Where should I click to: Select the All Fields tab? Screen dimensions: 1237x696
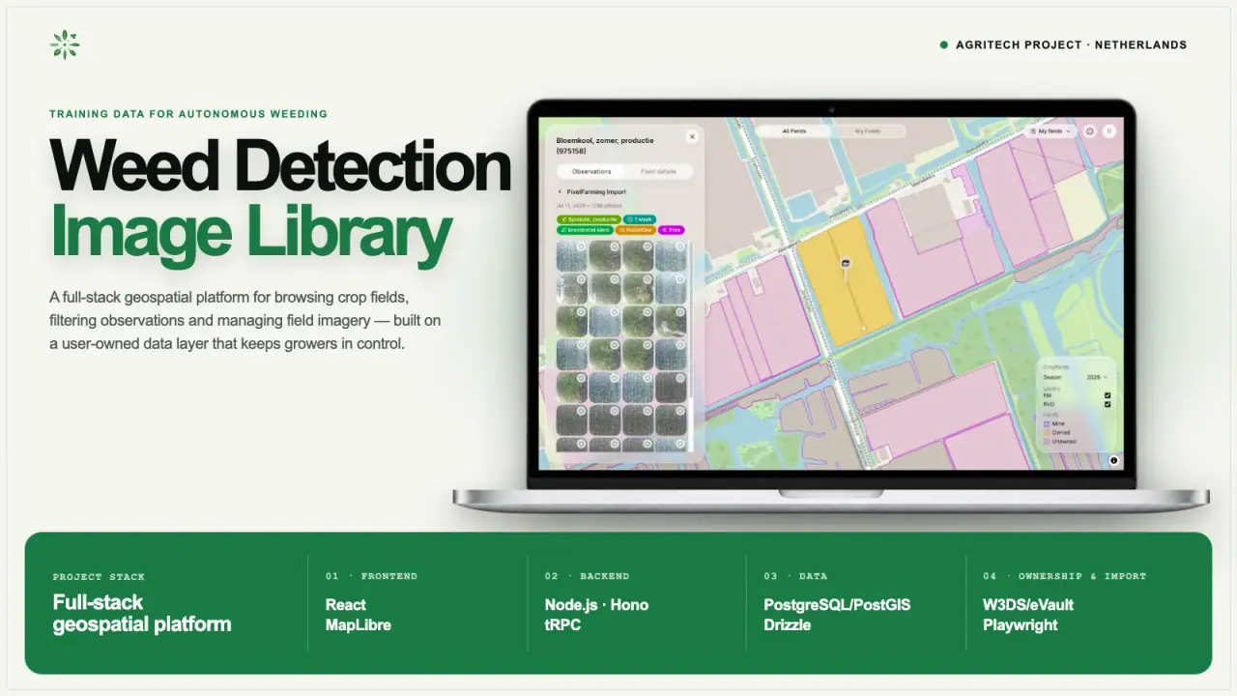click(793, 130)
